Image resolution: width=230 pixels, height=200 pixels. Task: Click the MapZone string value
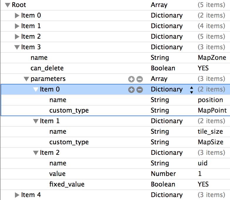212,57
